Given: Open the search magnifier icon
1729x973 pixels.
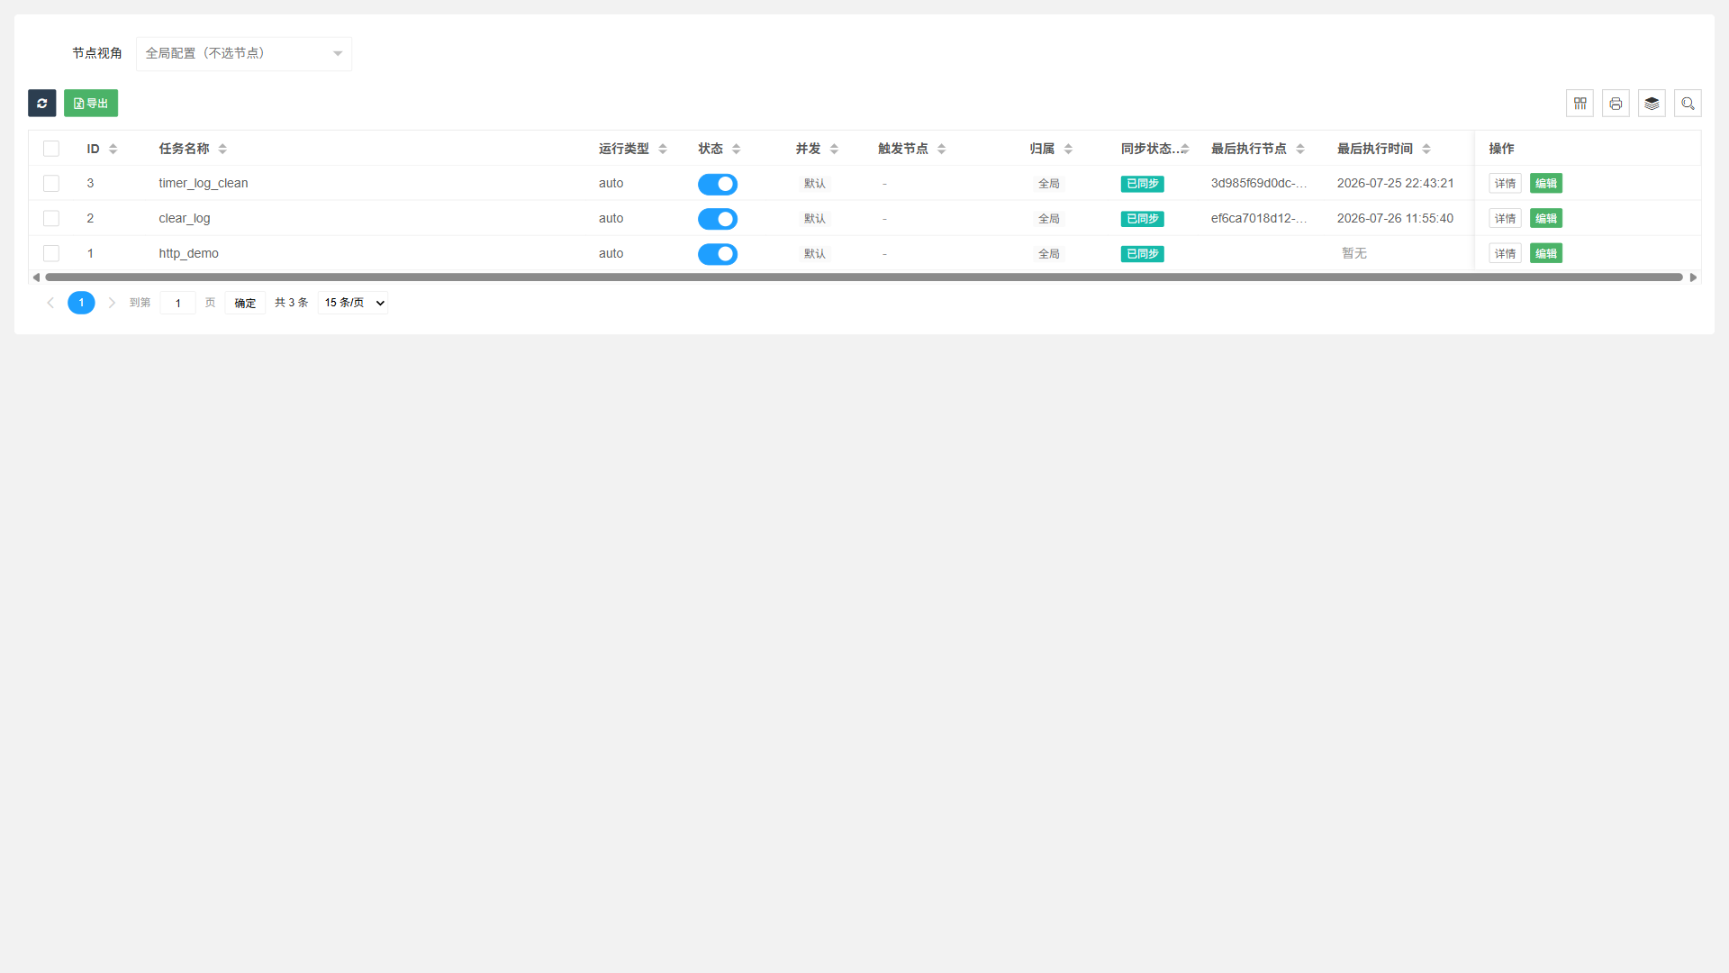Looking at the screenshot, I should coord(1688,104).
